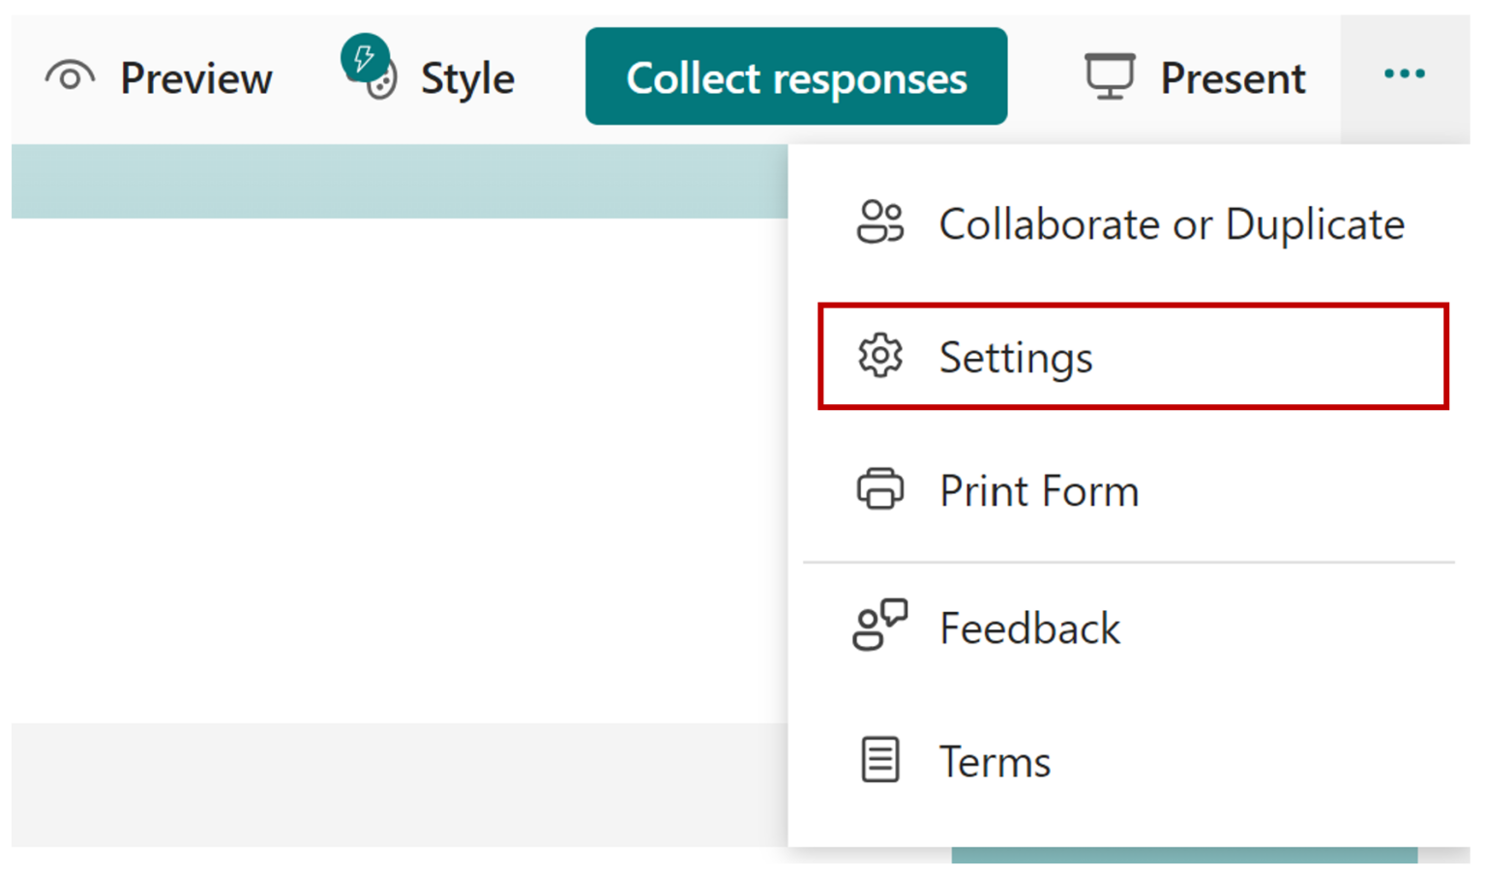Click the Present button
Viewport: 1486px width, 876px height.
[x=1197, y=76]
